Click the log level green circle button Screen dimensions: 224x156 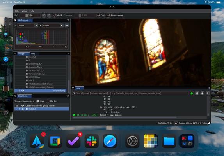(x=192, y=93)
